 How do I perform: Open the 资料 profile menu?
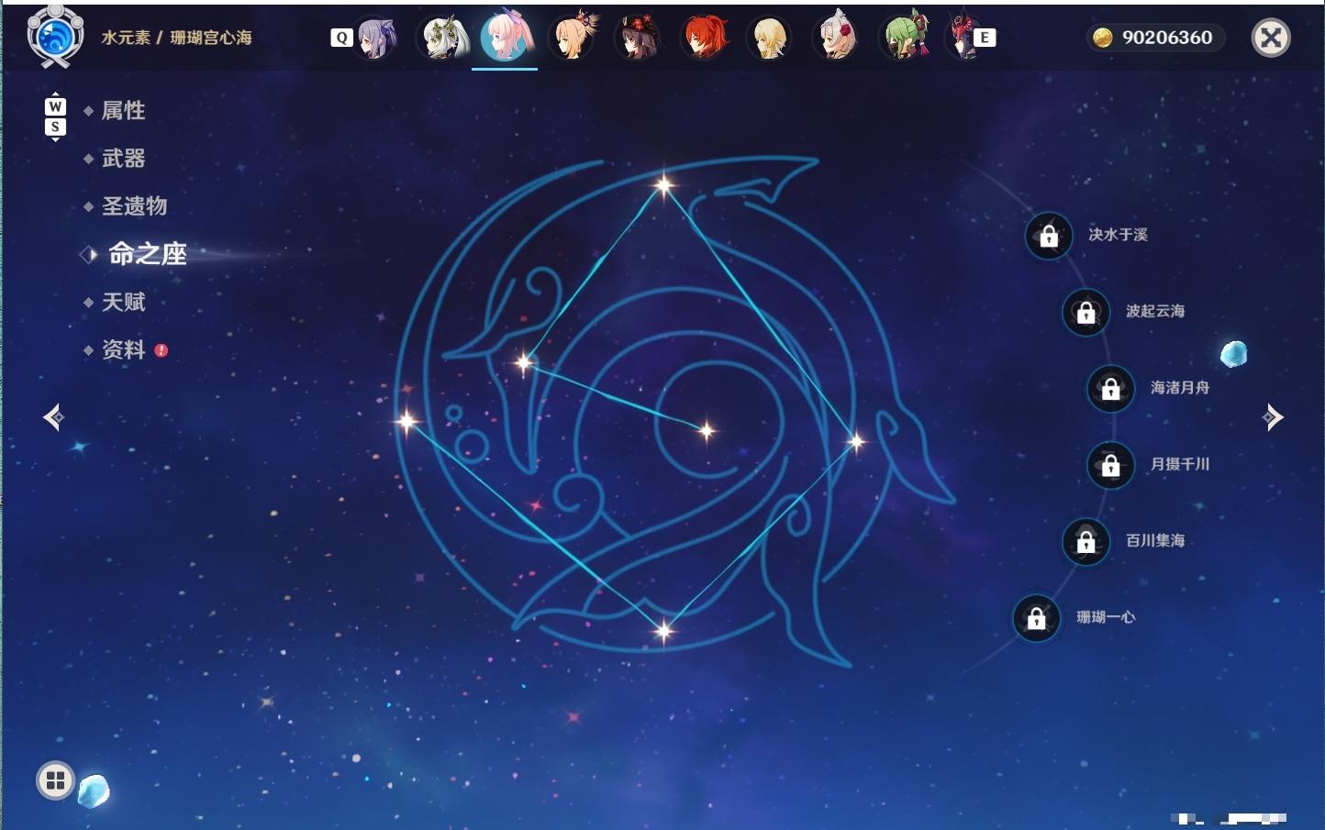click(x=123, y=349)
